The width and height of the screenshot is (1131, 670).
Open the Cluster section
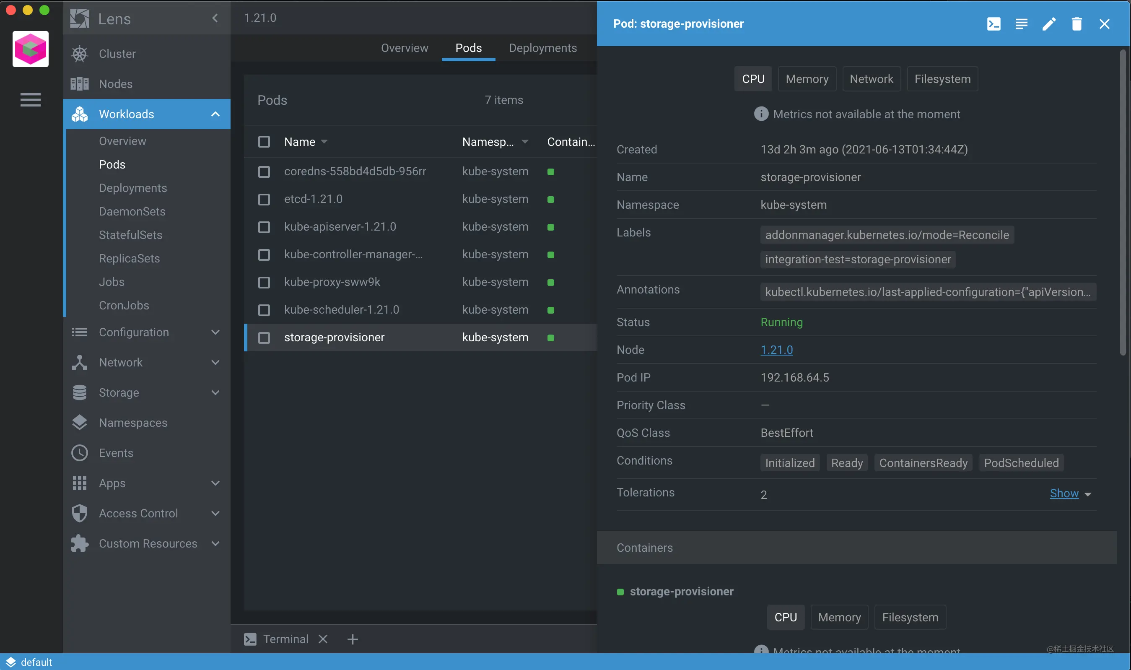(x=117, y=54)
